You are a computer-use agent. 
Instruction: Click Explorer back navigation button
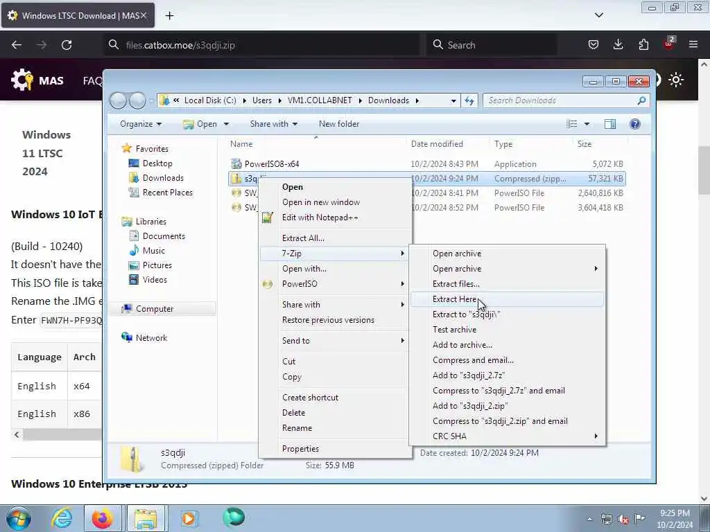(x=118, y=100)
